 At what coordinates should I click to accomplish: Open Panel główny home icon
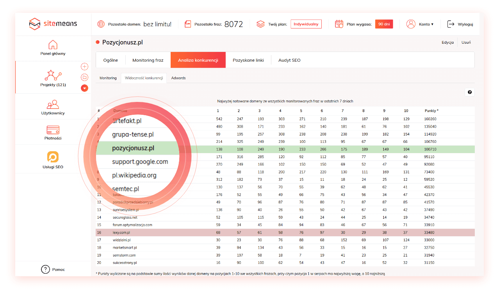53,45
